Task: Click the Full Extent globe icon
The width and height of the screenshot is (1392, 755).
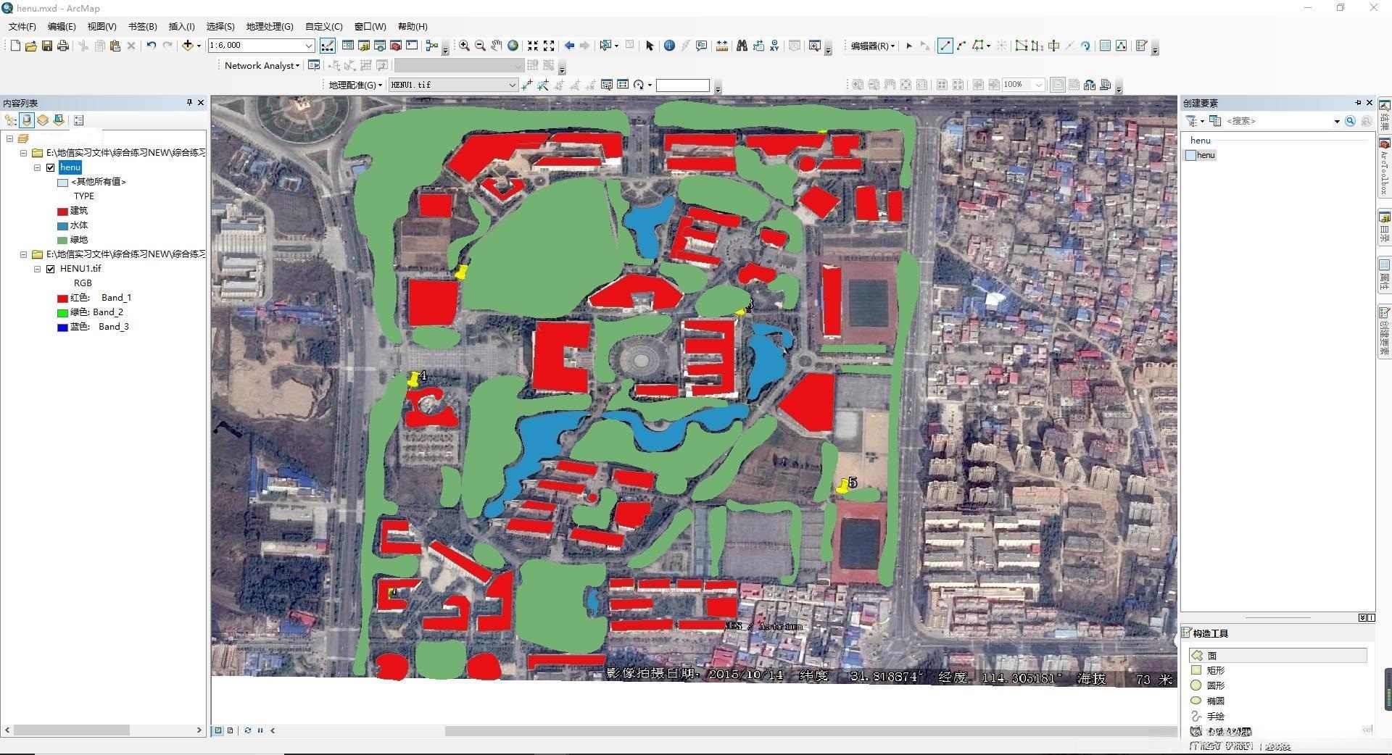Action: [x=513, y=46]
